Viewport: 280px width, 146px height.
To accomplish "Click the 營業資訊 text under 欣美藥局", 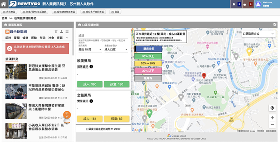I will click(83, 66).
